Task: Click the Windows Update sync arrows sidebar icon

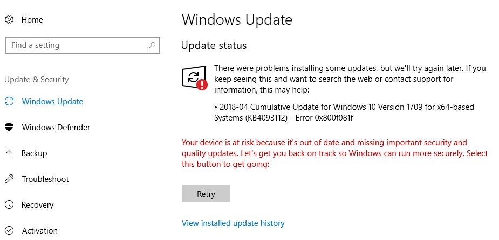Action: pos(9,102)
